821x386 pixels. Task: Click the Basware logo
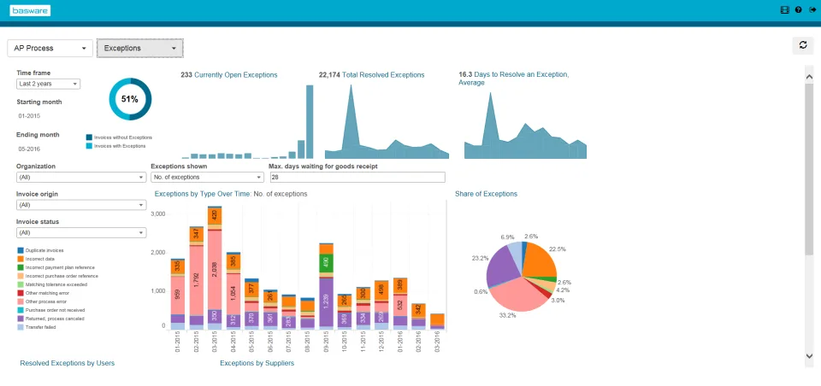30,10
